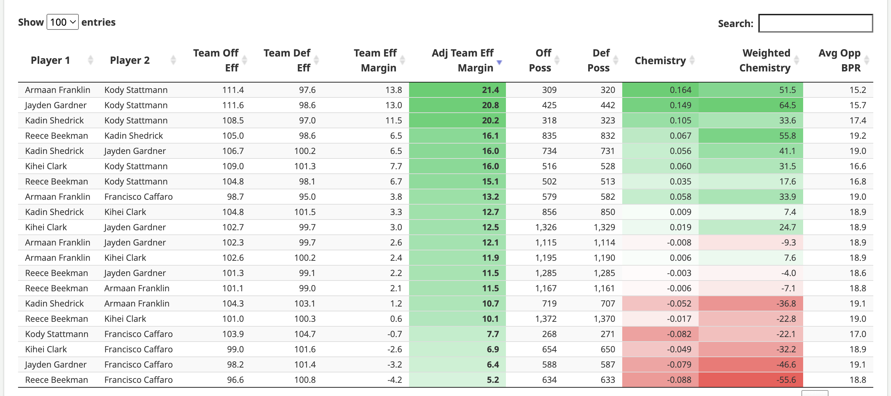Open the Show entries dropdown
Image resolution: width=891 pixels, height=396 pixels.
[x=63, y=22]
